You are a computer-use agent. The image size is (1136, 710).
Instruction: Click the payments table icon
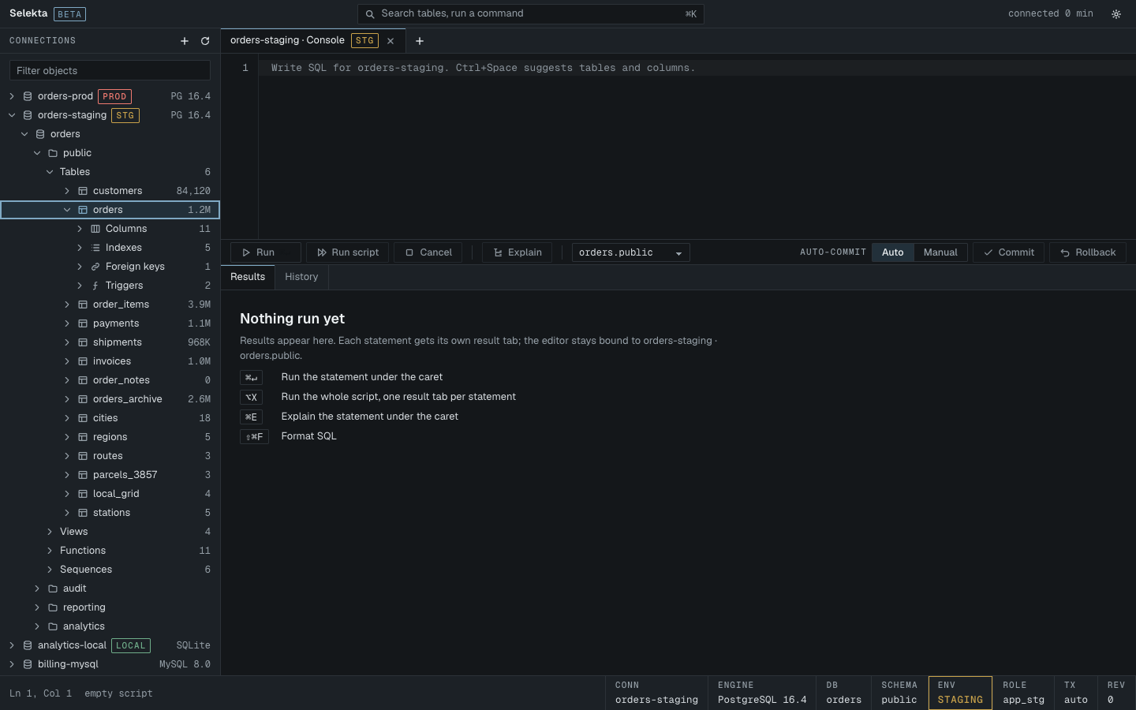[x=83, y=323]
